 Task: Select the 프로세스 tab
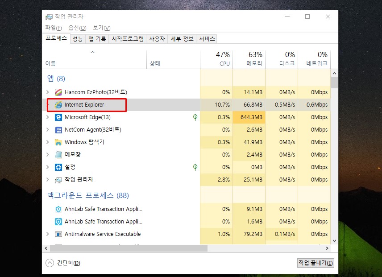coord(56,38)
